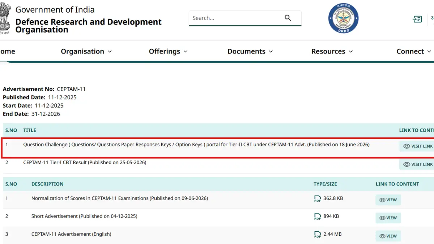Click the Start Date 11-12-2025 line
434x244 pixels.
[33, 106]
